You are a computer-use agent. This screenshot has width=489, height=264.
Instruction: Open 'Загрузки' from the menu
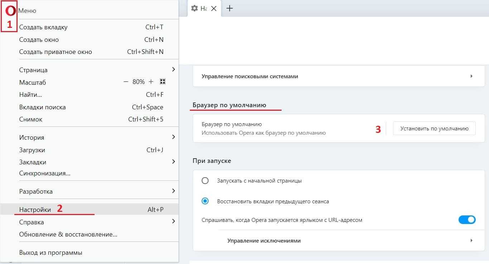32,150
